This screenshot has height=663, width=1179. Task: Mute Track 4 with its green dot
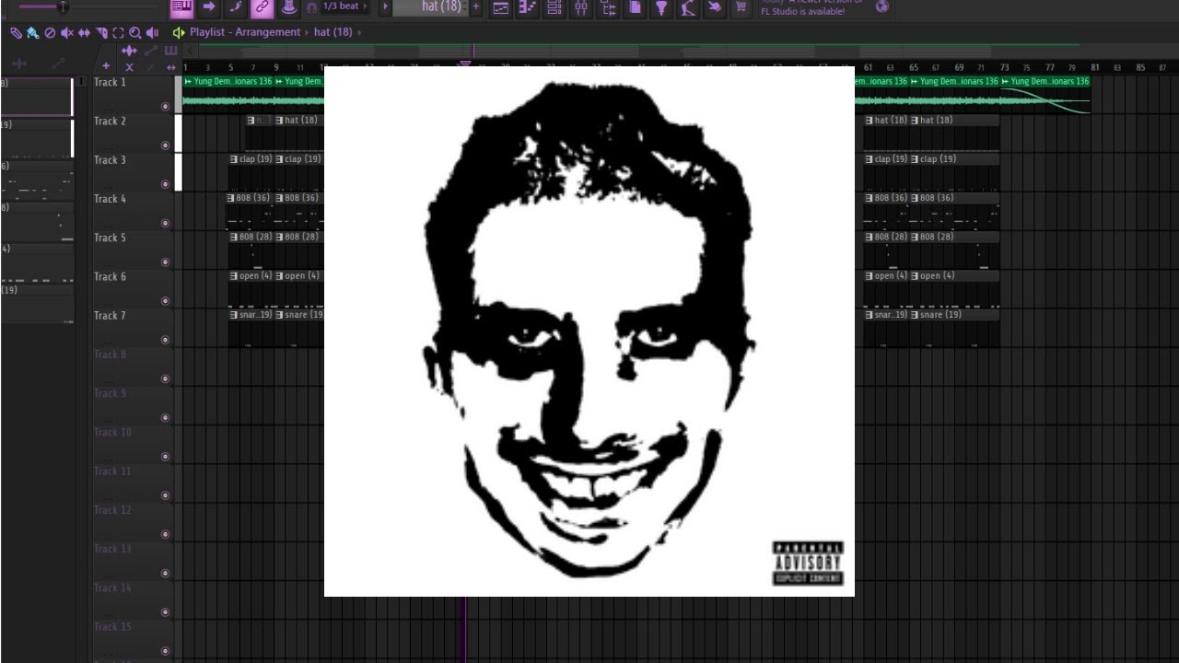[x=166, y=223]
